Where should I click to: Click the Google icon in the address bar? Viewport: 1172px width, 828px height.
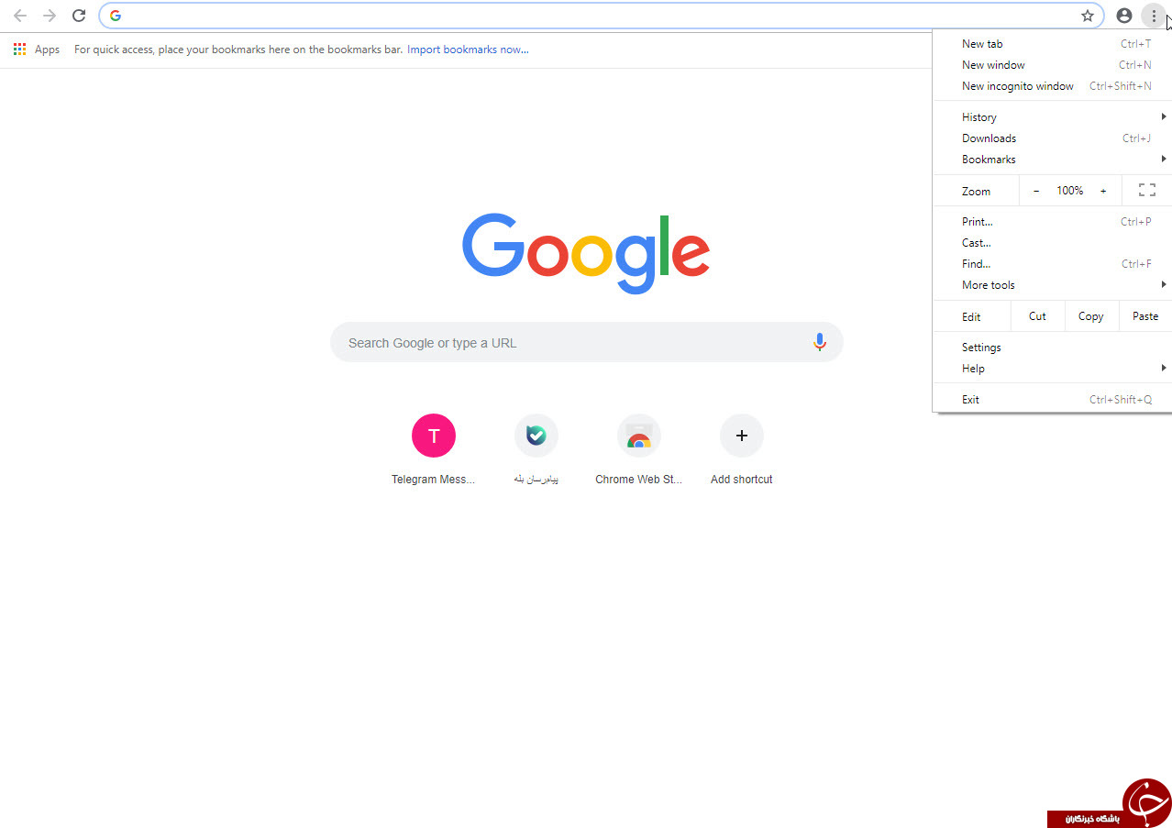(116, 16)
